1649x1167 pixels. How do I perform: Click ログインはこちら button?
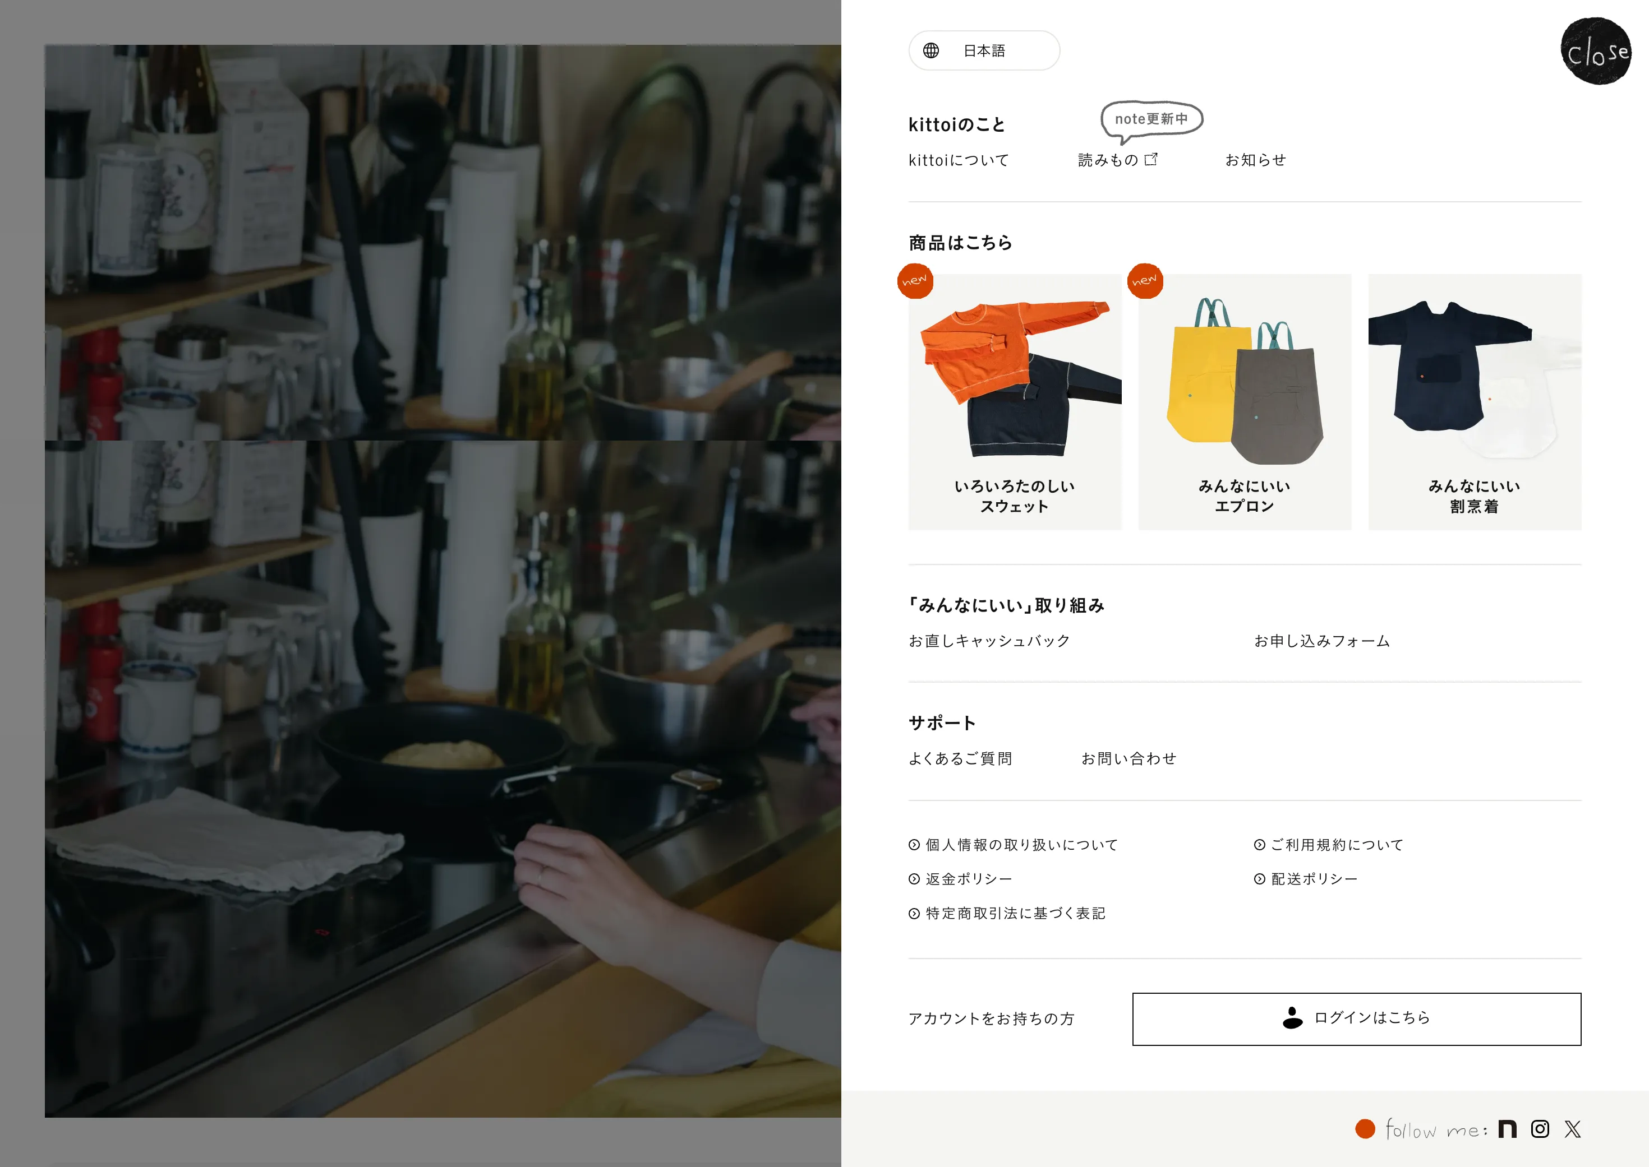point(1356,1018)
